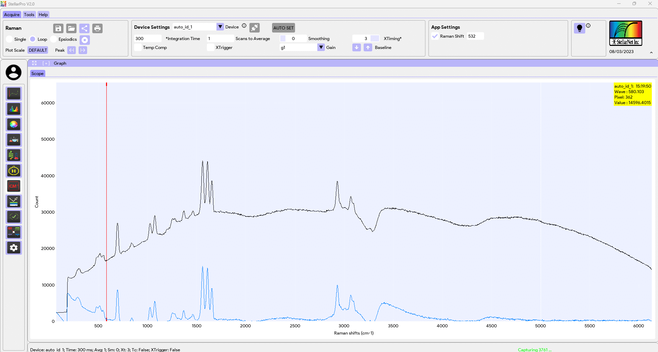Open the color wheel module in sidebar
The width and height of the screenshot is (658, 352).
[14, 124]
